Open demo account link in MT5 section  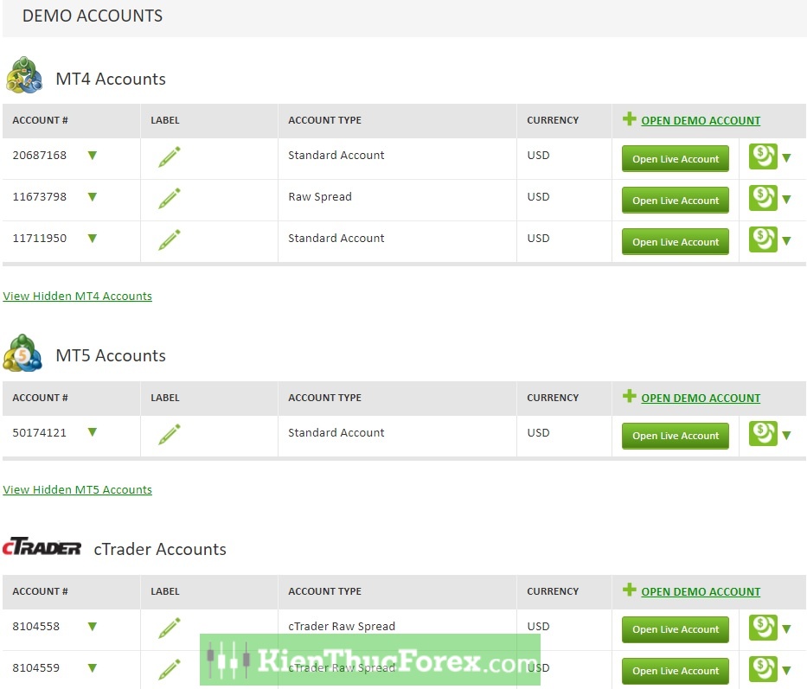[x=701, y=398]
